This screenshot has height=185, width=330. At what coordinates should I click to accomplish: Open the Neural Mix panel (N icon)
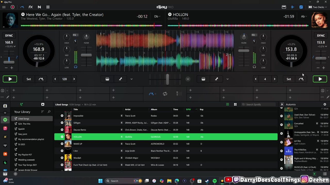point(39,7)
